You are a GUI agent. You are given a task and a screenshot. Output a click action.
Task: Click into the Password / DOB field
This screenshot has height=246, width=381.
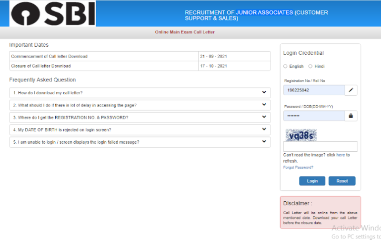[314, 116]
